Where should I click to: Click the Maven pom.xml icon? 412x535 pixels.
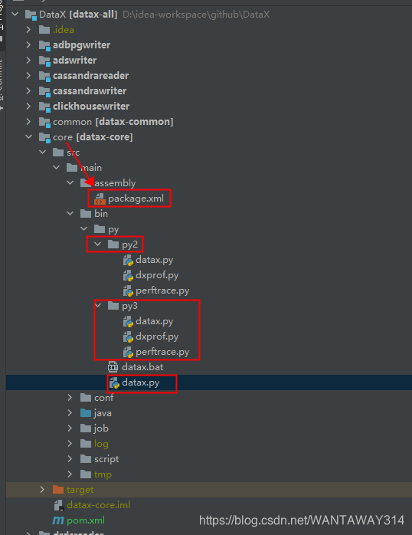click(58, 520)
